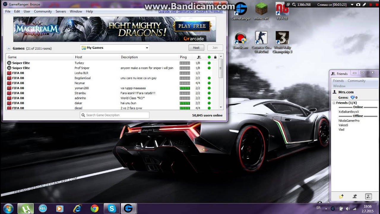This screenshot has height=214, width=380.
Task: Open Bandicam recording dropdown arrow
Action: tap(352, 4)
